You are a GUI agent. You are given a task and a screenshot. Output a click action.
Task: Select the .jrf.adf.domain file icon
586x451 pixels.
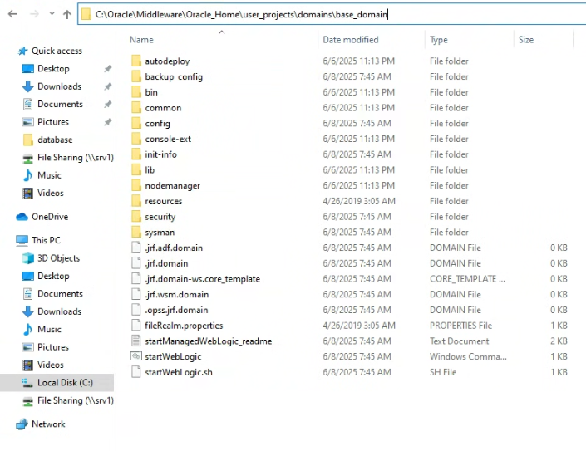136,248
